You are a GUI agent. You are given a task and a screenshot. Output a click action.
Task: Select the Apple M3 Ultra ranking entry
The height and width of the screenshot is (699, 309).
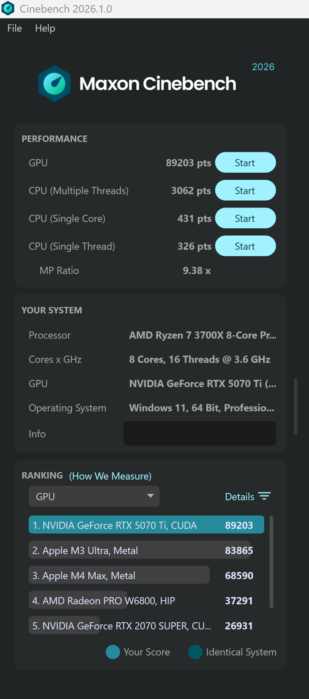[139, 550]
